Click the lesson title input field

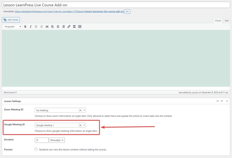[x=116, y=5]
